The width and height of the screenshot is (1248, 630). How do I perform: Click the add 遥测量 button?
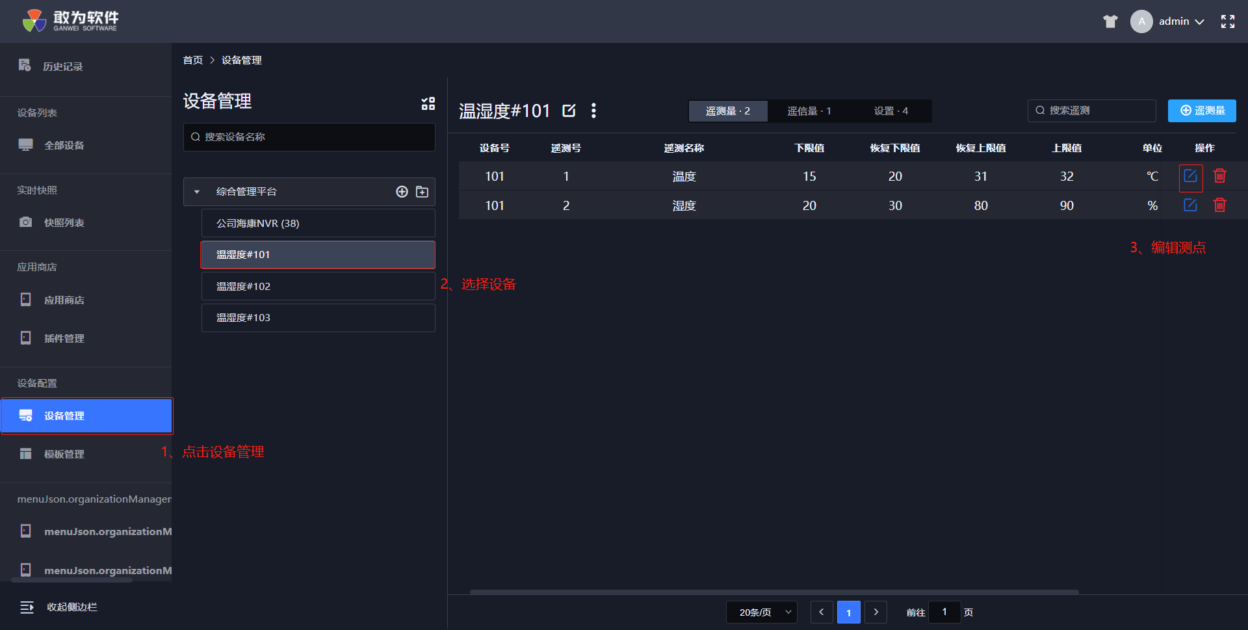[x=1202, y=111]
